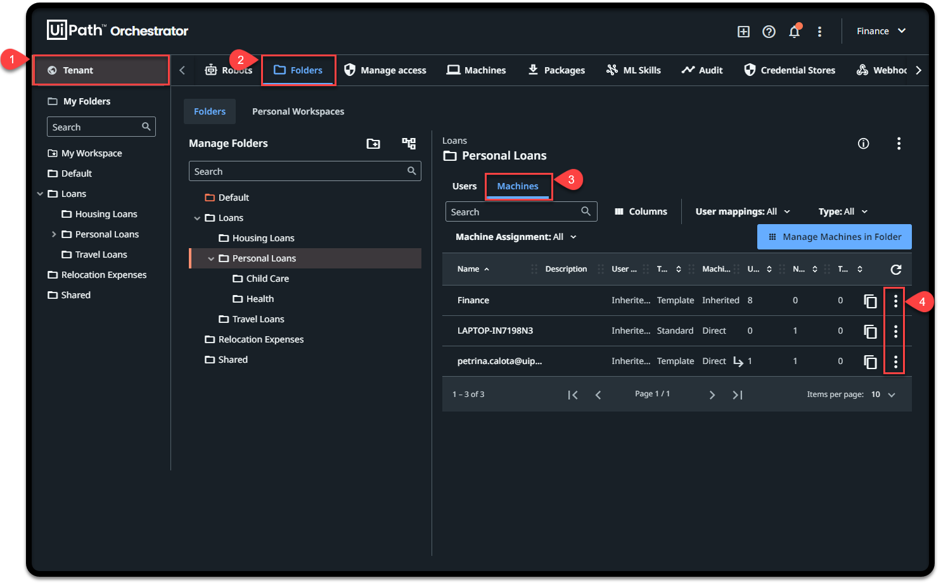Open Machine Assignment filter dropdown
The image size is (948, 585).
(x=516, y=237)
